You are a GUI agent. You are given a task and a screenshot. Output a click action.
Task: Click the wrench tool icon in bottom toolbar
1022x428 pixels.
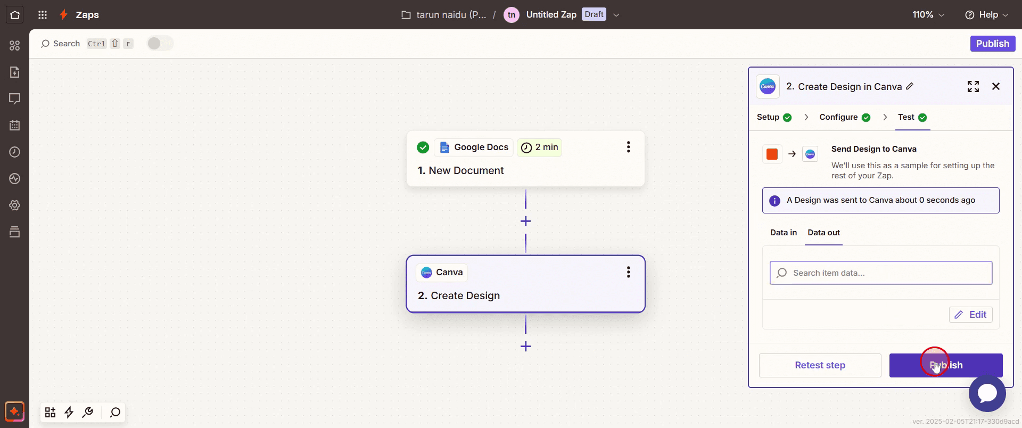click(88, 413)
